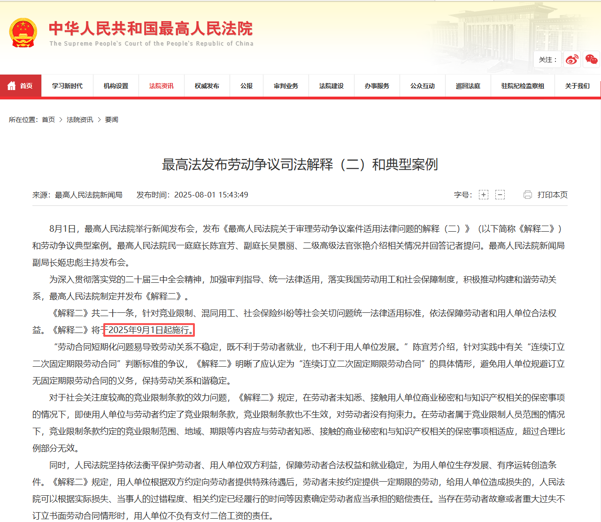Click the 打印本页 print link
The width and height of the screenshot is (601, 522).
pyautogui.click(x=552, y=195)
